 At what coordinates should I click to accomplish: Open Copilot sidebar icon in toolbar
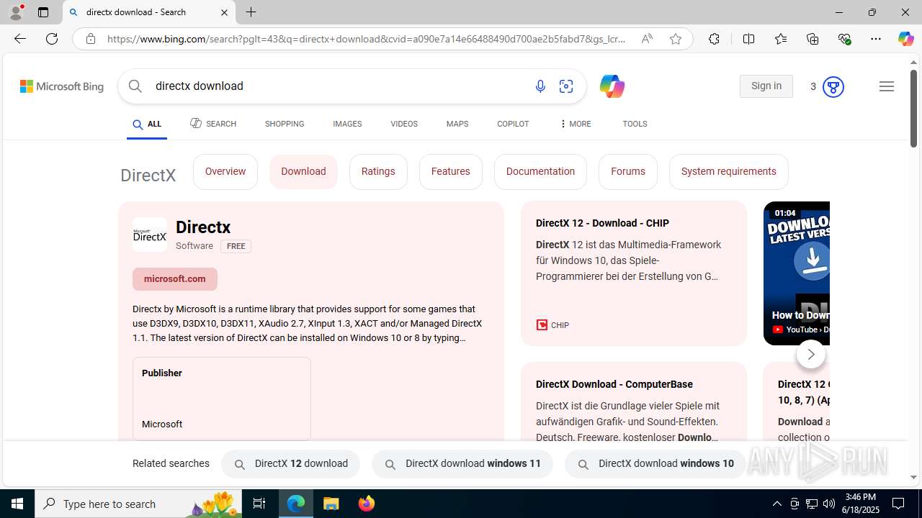pos(905,39)
